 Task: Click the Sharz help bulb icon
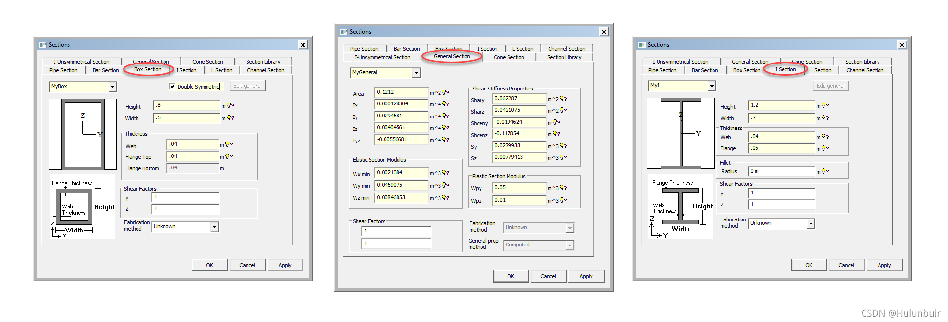(563, 110)
